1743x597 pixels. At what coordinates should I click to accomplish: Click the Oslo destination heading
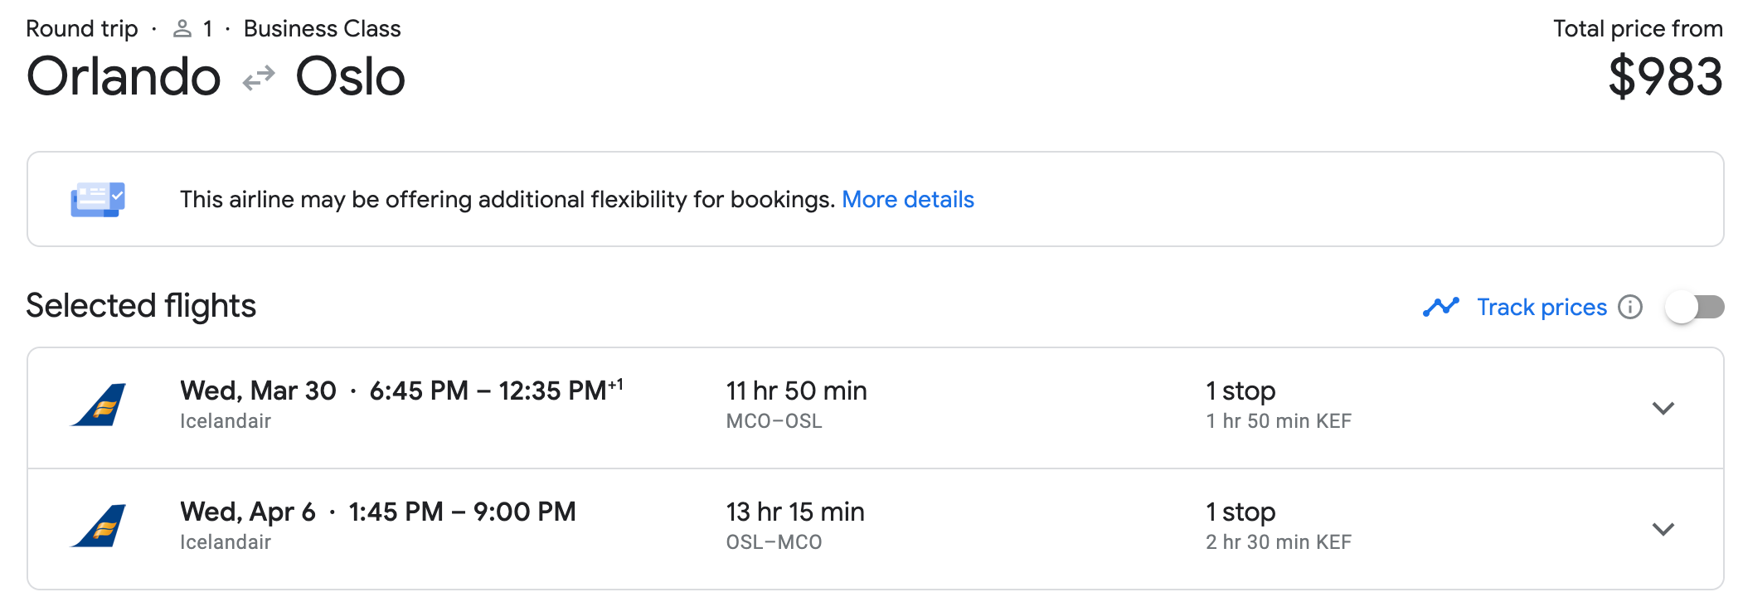pyautogui.click(x=350, y=77)
